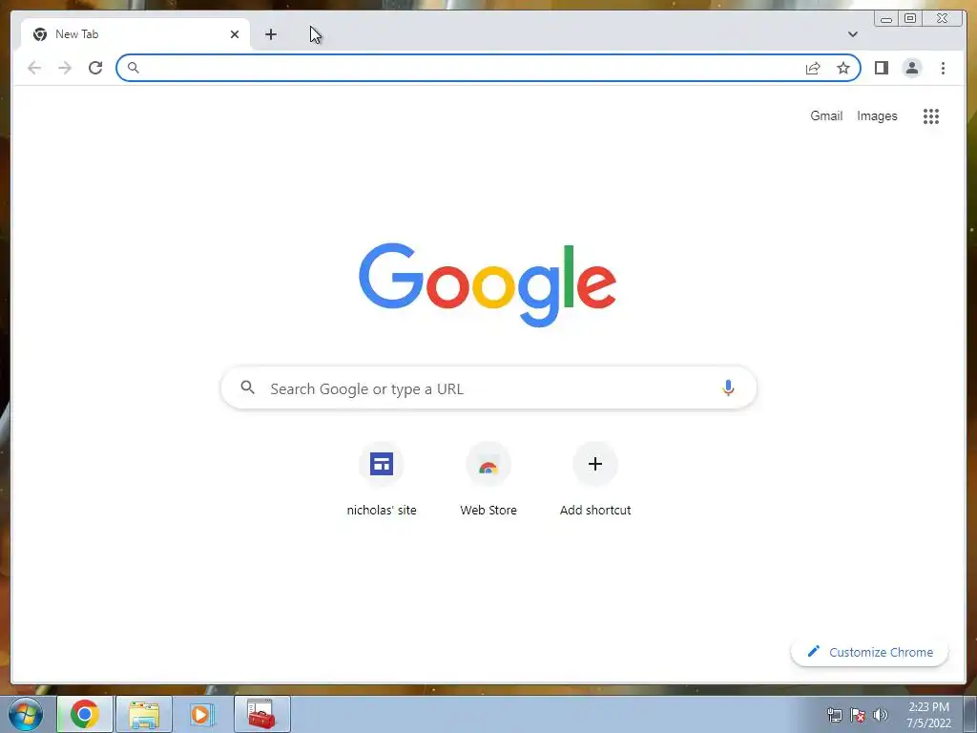Click the Show desktop button in the taskbar
Image resolution: width=977 pixels, height=733 pixels.
click(x=970, y=715)
